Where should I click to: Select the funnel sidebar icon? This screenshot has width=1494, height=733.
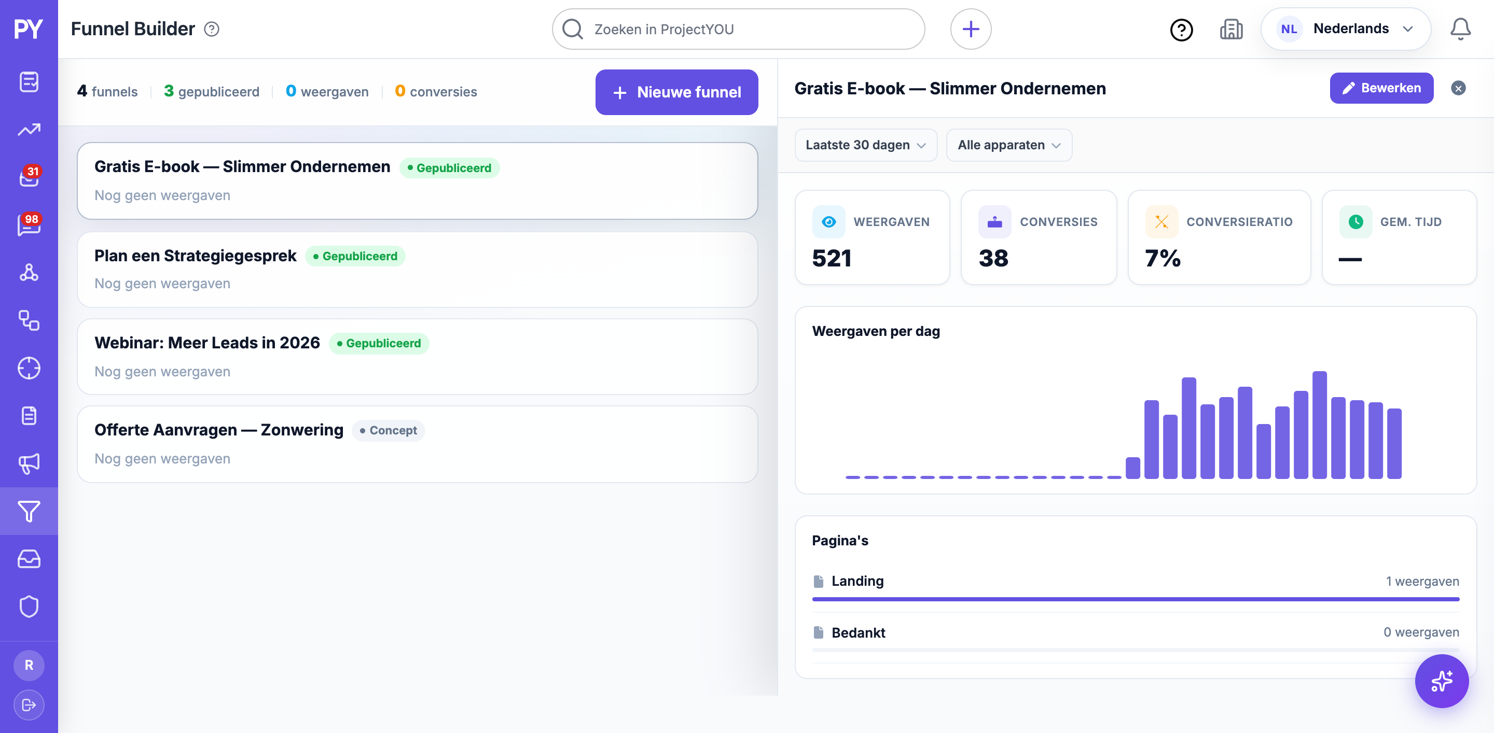(29, 511)
